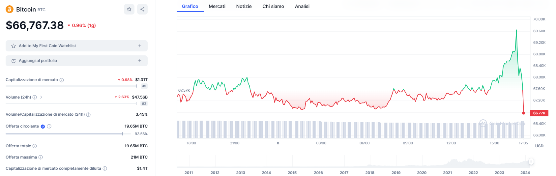Open the Notizie tab

244,6
